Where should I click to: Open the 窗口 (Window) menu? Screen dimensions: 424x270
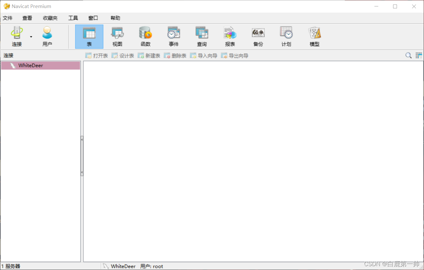click(93, 18)
